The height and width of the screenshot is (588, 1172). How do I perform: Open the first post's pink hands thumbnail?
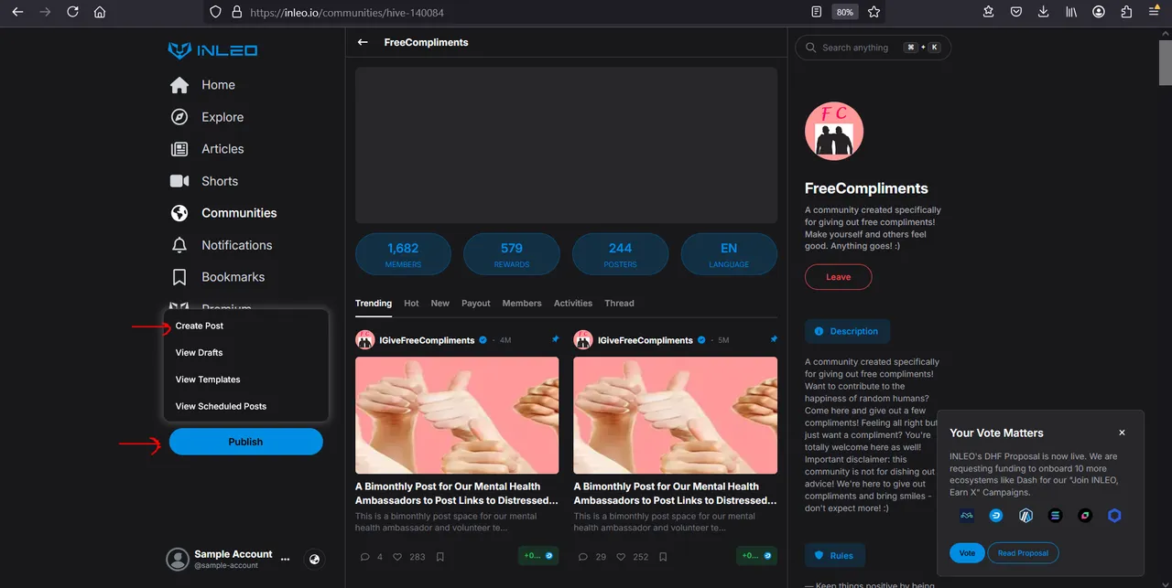point(457,415)
